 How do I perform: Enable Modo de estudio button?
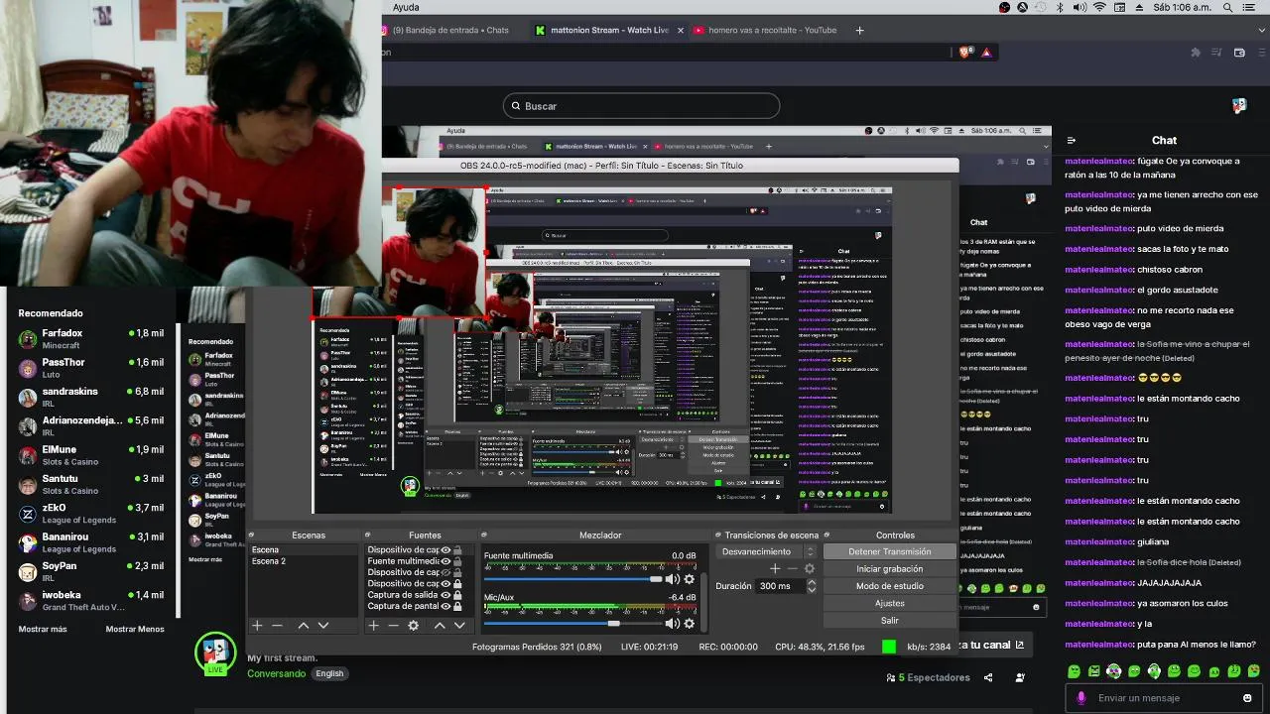point(889,586)
